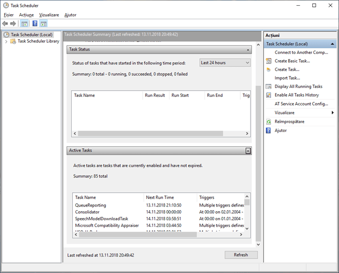Select the SpeechModelDownloadTask row

click(x=159, y=219)
